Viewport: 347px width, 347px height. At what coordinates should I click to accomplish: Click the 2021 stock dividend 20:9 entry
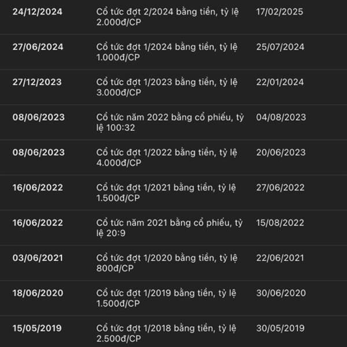pyautogui.click(x=169, y=228)
